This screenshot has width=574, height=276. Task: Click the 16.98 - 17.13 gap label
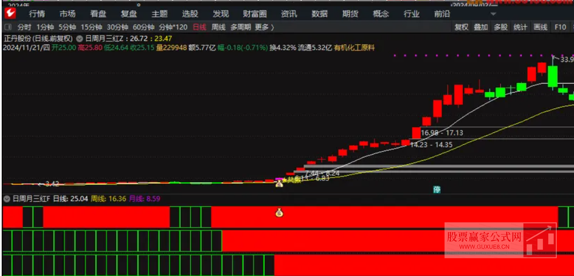coord(442,132)
